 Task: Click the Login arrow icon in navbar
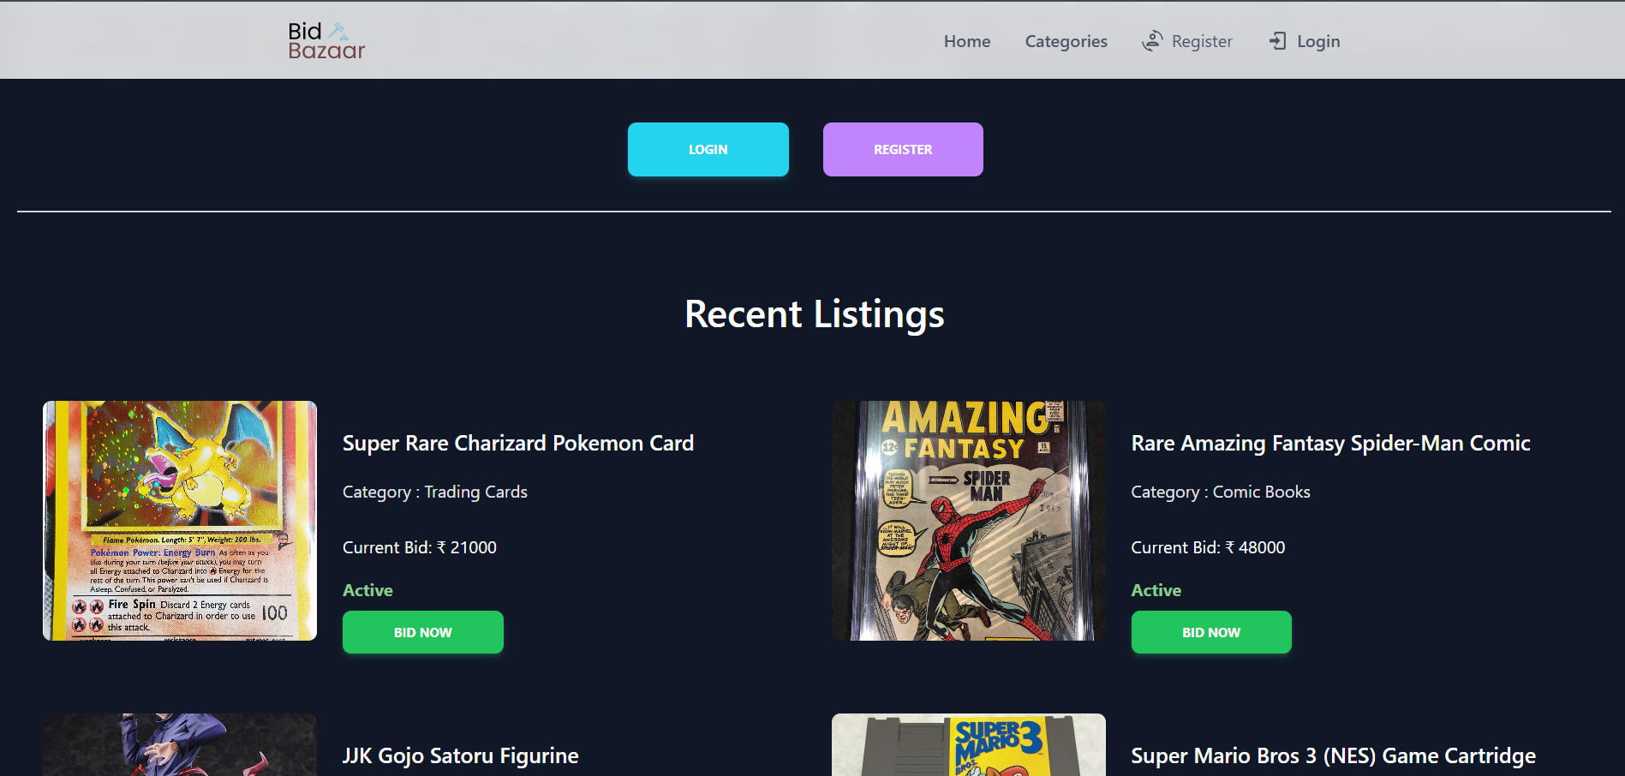click(1277, 40)
